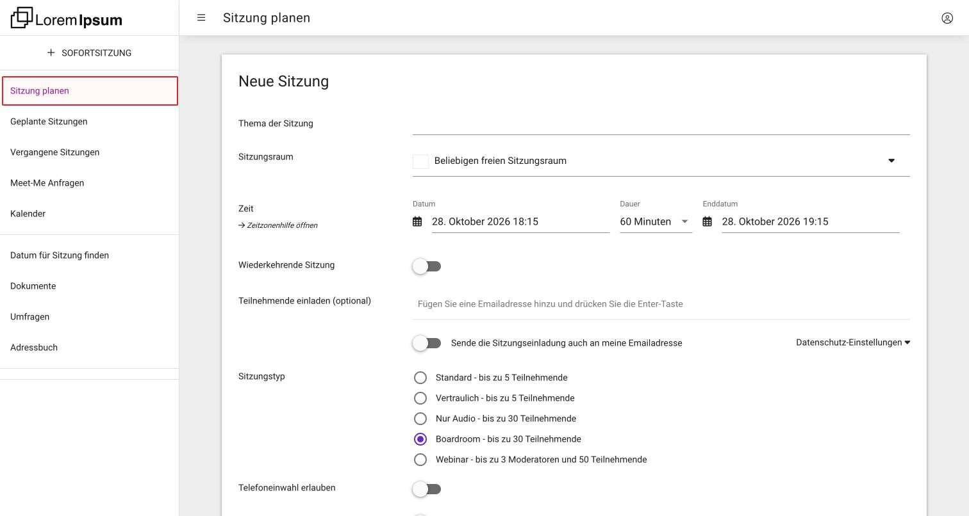Select Boardroom session type

[420, 439]
